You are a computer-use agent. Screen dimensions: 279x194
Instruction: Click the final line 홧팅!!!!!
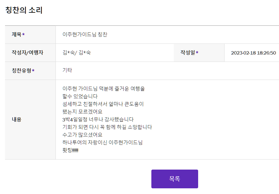point(70,150)
